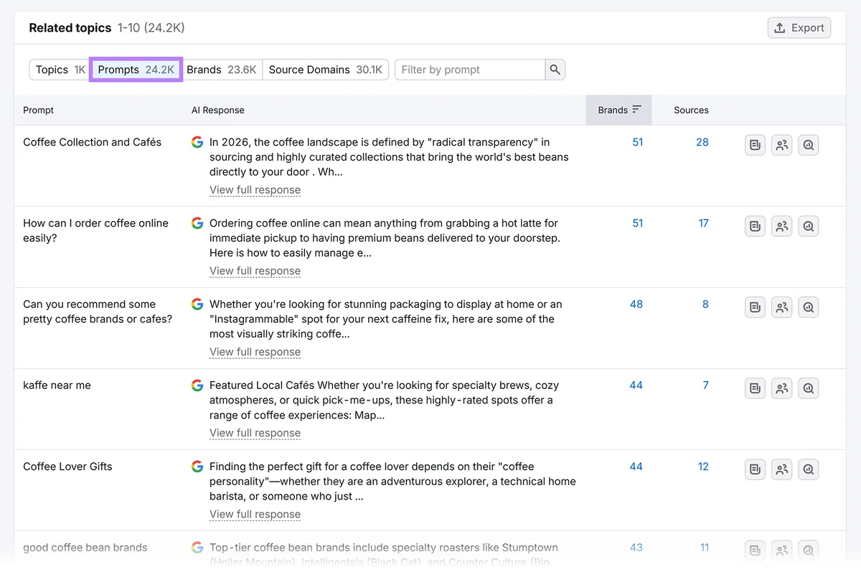Click people icon in 'kaffe near me' row
Viewport: 861px width, 572px height.
tap(781, 388)
